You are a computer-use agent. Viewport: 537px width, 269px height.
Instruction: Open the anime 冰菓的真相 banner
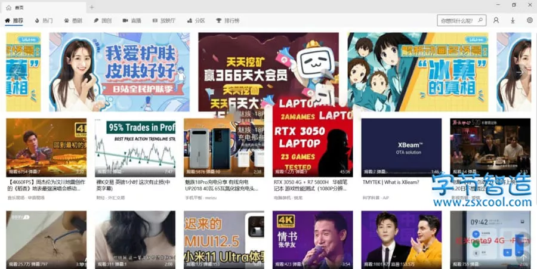click(x=418, y=72)
